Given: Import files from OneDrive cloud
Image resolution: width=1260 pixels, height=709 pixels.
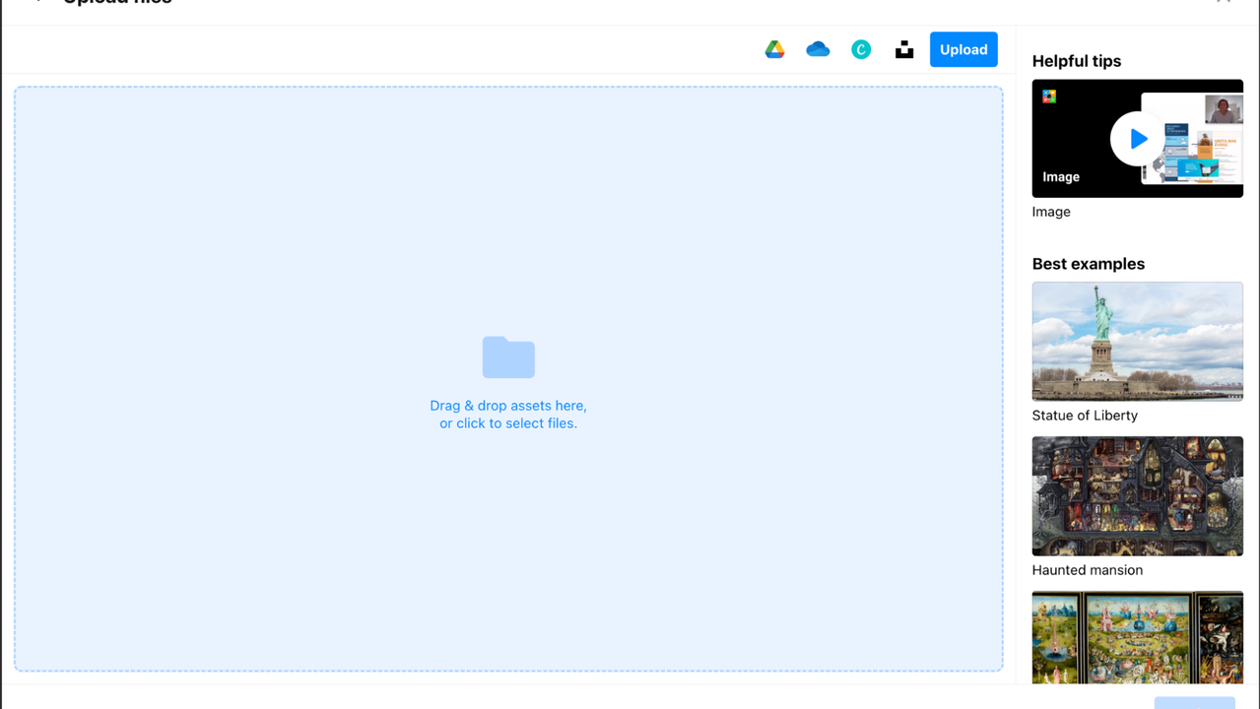Looking at the screenshot, I should click(x=818, y=49).
